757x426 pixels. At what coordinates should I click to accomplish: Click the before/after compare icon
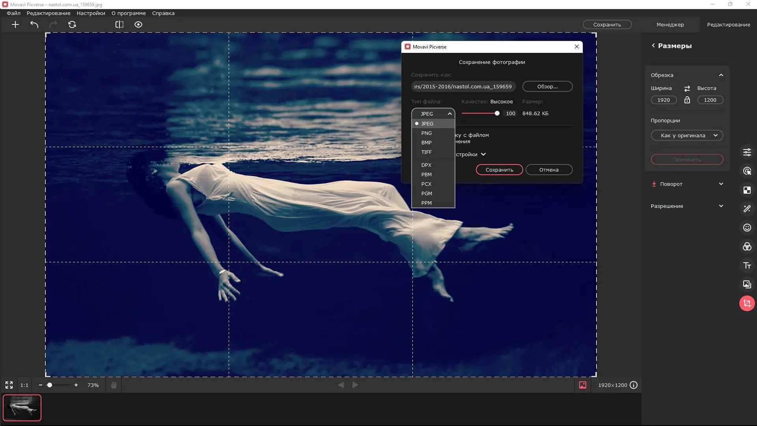pyautogui.click(x=119, y=24)
